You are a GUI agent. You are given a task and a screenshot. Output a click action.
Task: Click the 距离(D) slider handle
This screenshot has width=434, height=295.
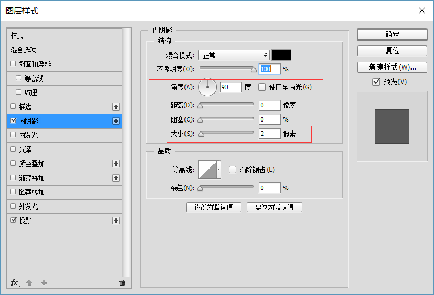200,106
